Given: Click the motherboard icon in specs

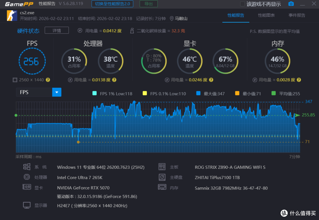Looking at the screenshot, I should tap(162, 167).
